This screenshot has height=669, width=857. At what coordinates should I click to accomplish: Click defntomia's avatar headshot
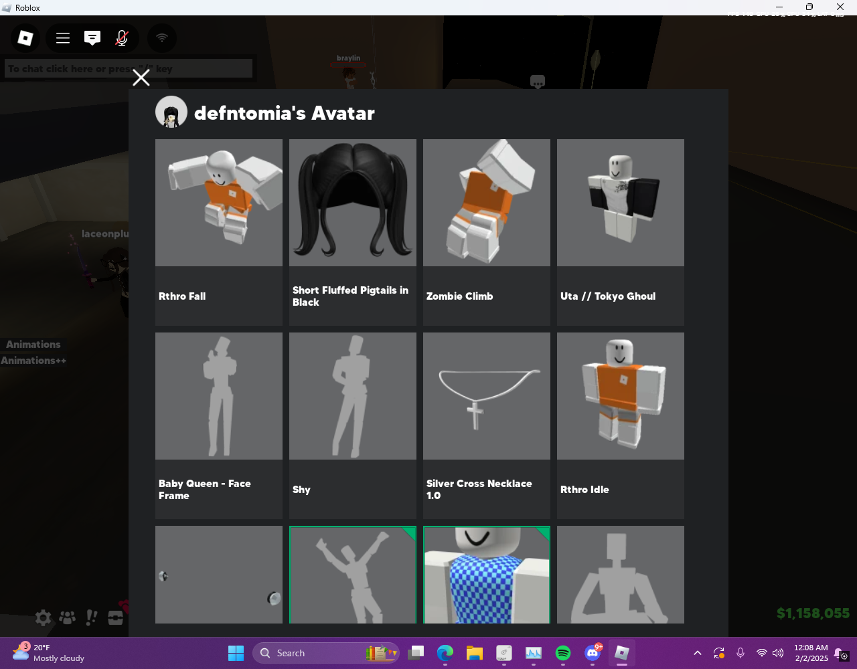click(171, 112)
